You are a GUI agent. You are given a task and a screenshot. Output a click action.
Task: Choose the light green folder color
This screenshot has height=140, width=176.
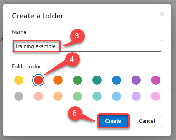77,96
